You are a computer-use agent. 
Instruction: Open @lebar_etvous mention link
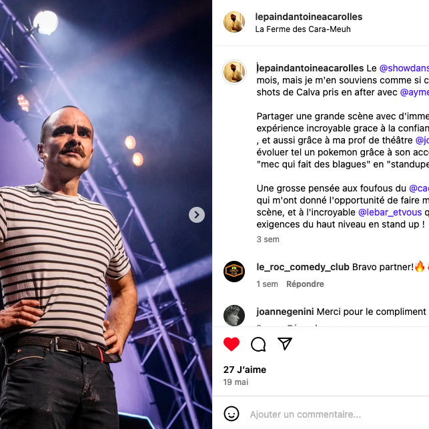pos(390,212)
